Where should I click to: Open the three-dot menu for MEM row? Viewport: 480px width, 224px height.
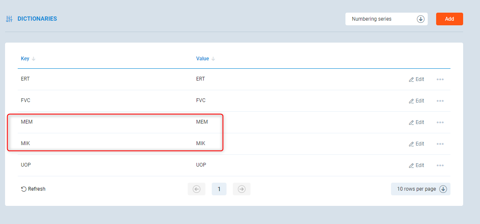pyautogui.click(x=440, y=122)
